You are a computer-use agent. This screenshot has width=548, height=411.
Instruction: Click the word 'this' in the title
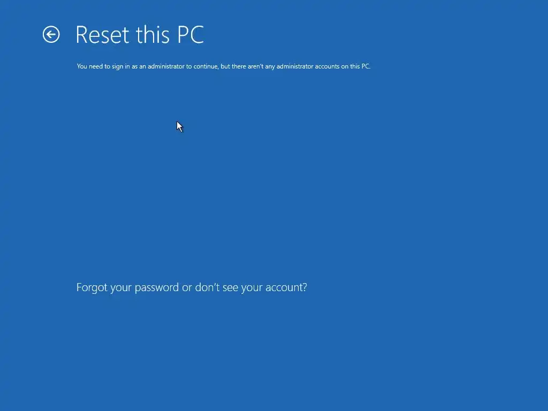(153, 35)
